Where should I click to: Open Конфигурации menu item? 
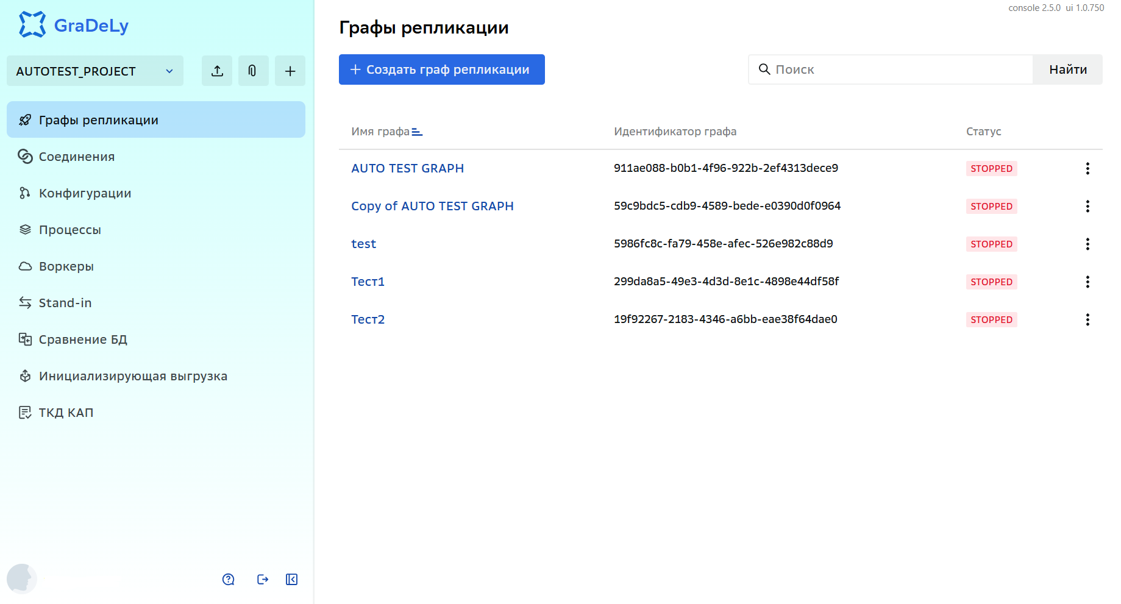coord(156,193)
